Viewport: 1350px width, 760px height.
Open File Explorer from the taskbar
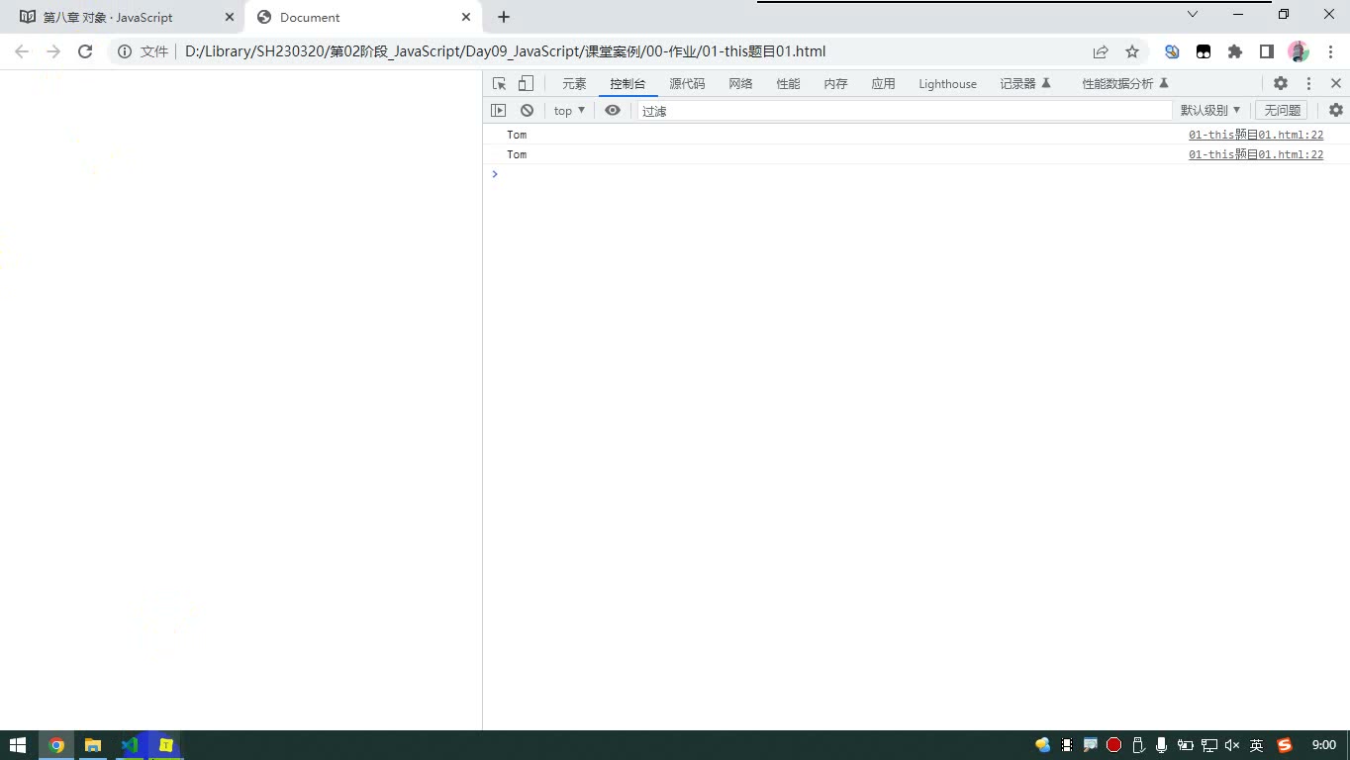[x=93, y=745]
